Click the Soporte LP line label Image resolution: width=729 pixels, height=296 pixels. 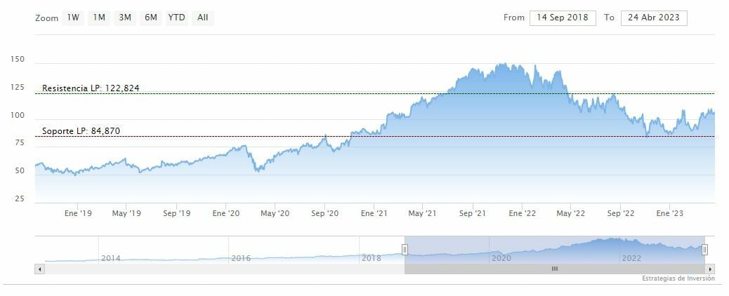[x=81, y=131]
